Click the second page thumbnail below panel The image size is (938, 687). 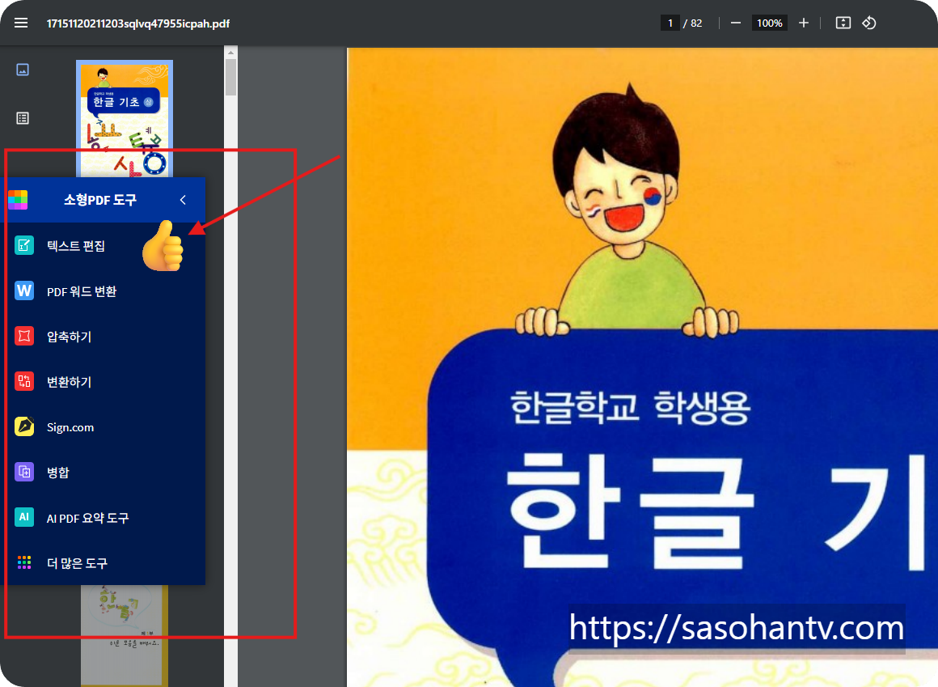pyautogui.click(x=125, y=635)
